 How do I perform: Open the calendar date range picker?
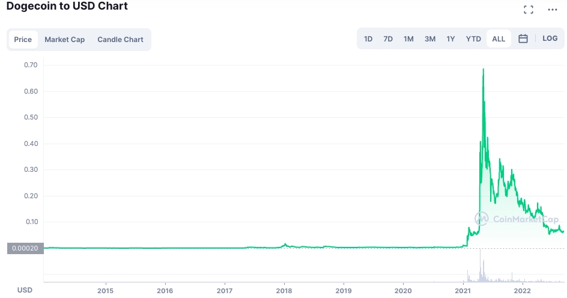coord(523,38)
